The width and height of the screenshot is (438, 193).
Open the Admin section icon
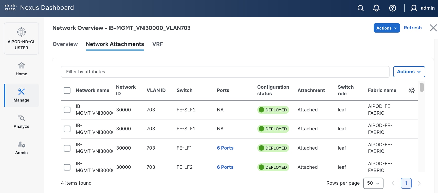tap(22, 144)
